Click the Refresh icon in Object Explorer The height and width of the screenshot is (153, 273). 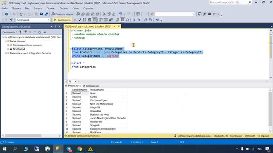click(x=40, y=32)
